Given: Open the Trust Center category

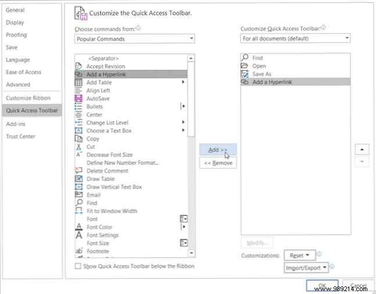Looking at the screenshot, I should 20,137.
